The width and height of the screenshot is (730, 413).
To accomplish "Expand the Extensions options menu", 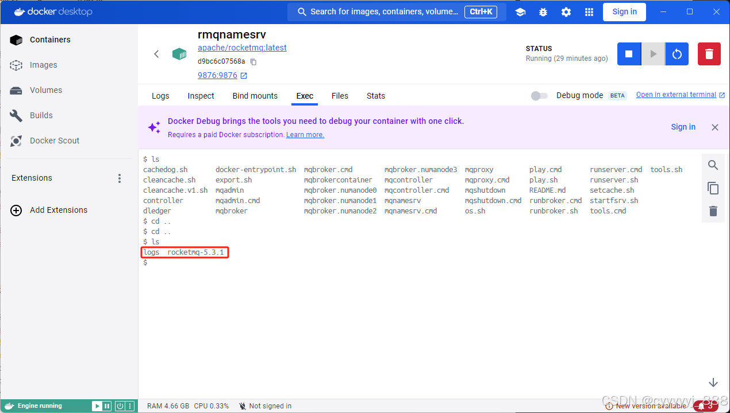I will [x=119, y=178].
